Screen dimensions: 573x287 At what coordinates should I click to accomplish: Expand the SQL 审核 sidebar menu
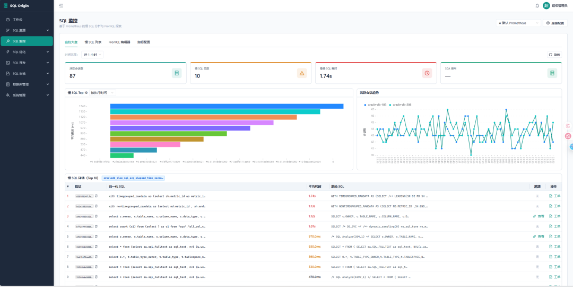[48, 74]
